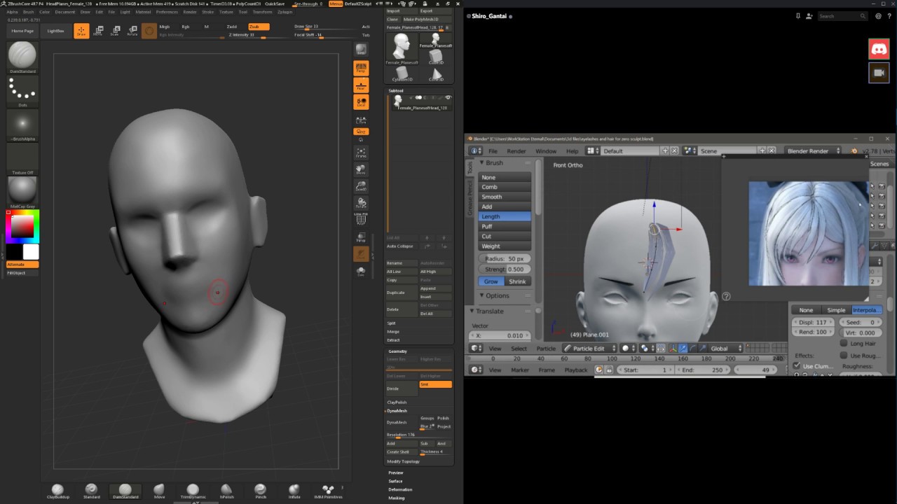897x504 pixels.
Task: Open Particle Edit mode dropdown in Blender
Action: pyautogui.click(x=590, y=349)
